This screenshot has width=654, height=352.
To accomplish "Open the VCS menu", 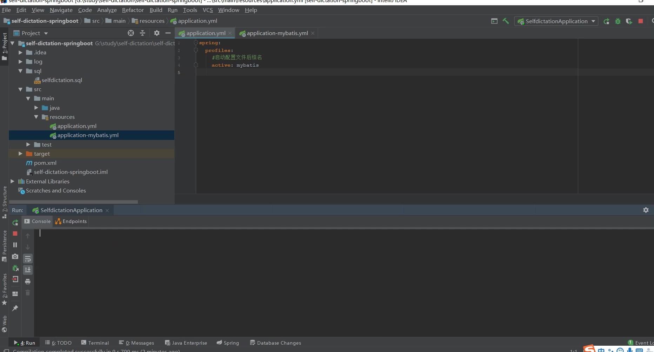I will (x=208, y=10).
